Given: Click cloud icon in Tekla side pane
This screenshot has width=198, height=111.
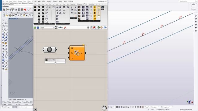Looking at the screenshot, I should pyautogui.click(x=196, y=22).
